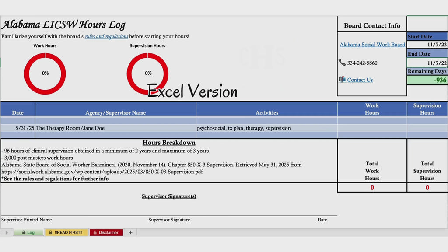Click the Work Hours column header
The image size is (448, 252).
[372, 109]
